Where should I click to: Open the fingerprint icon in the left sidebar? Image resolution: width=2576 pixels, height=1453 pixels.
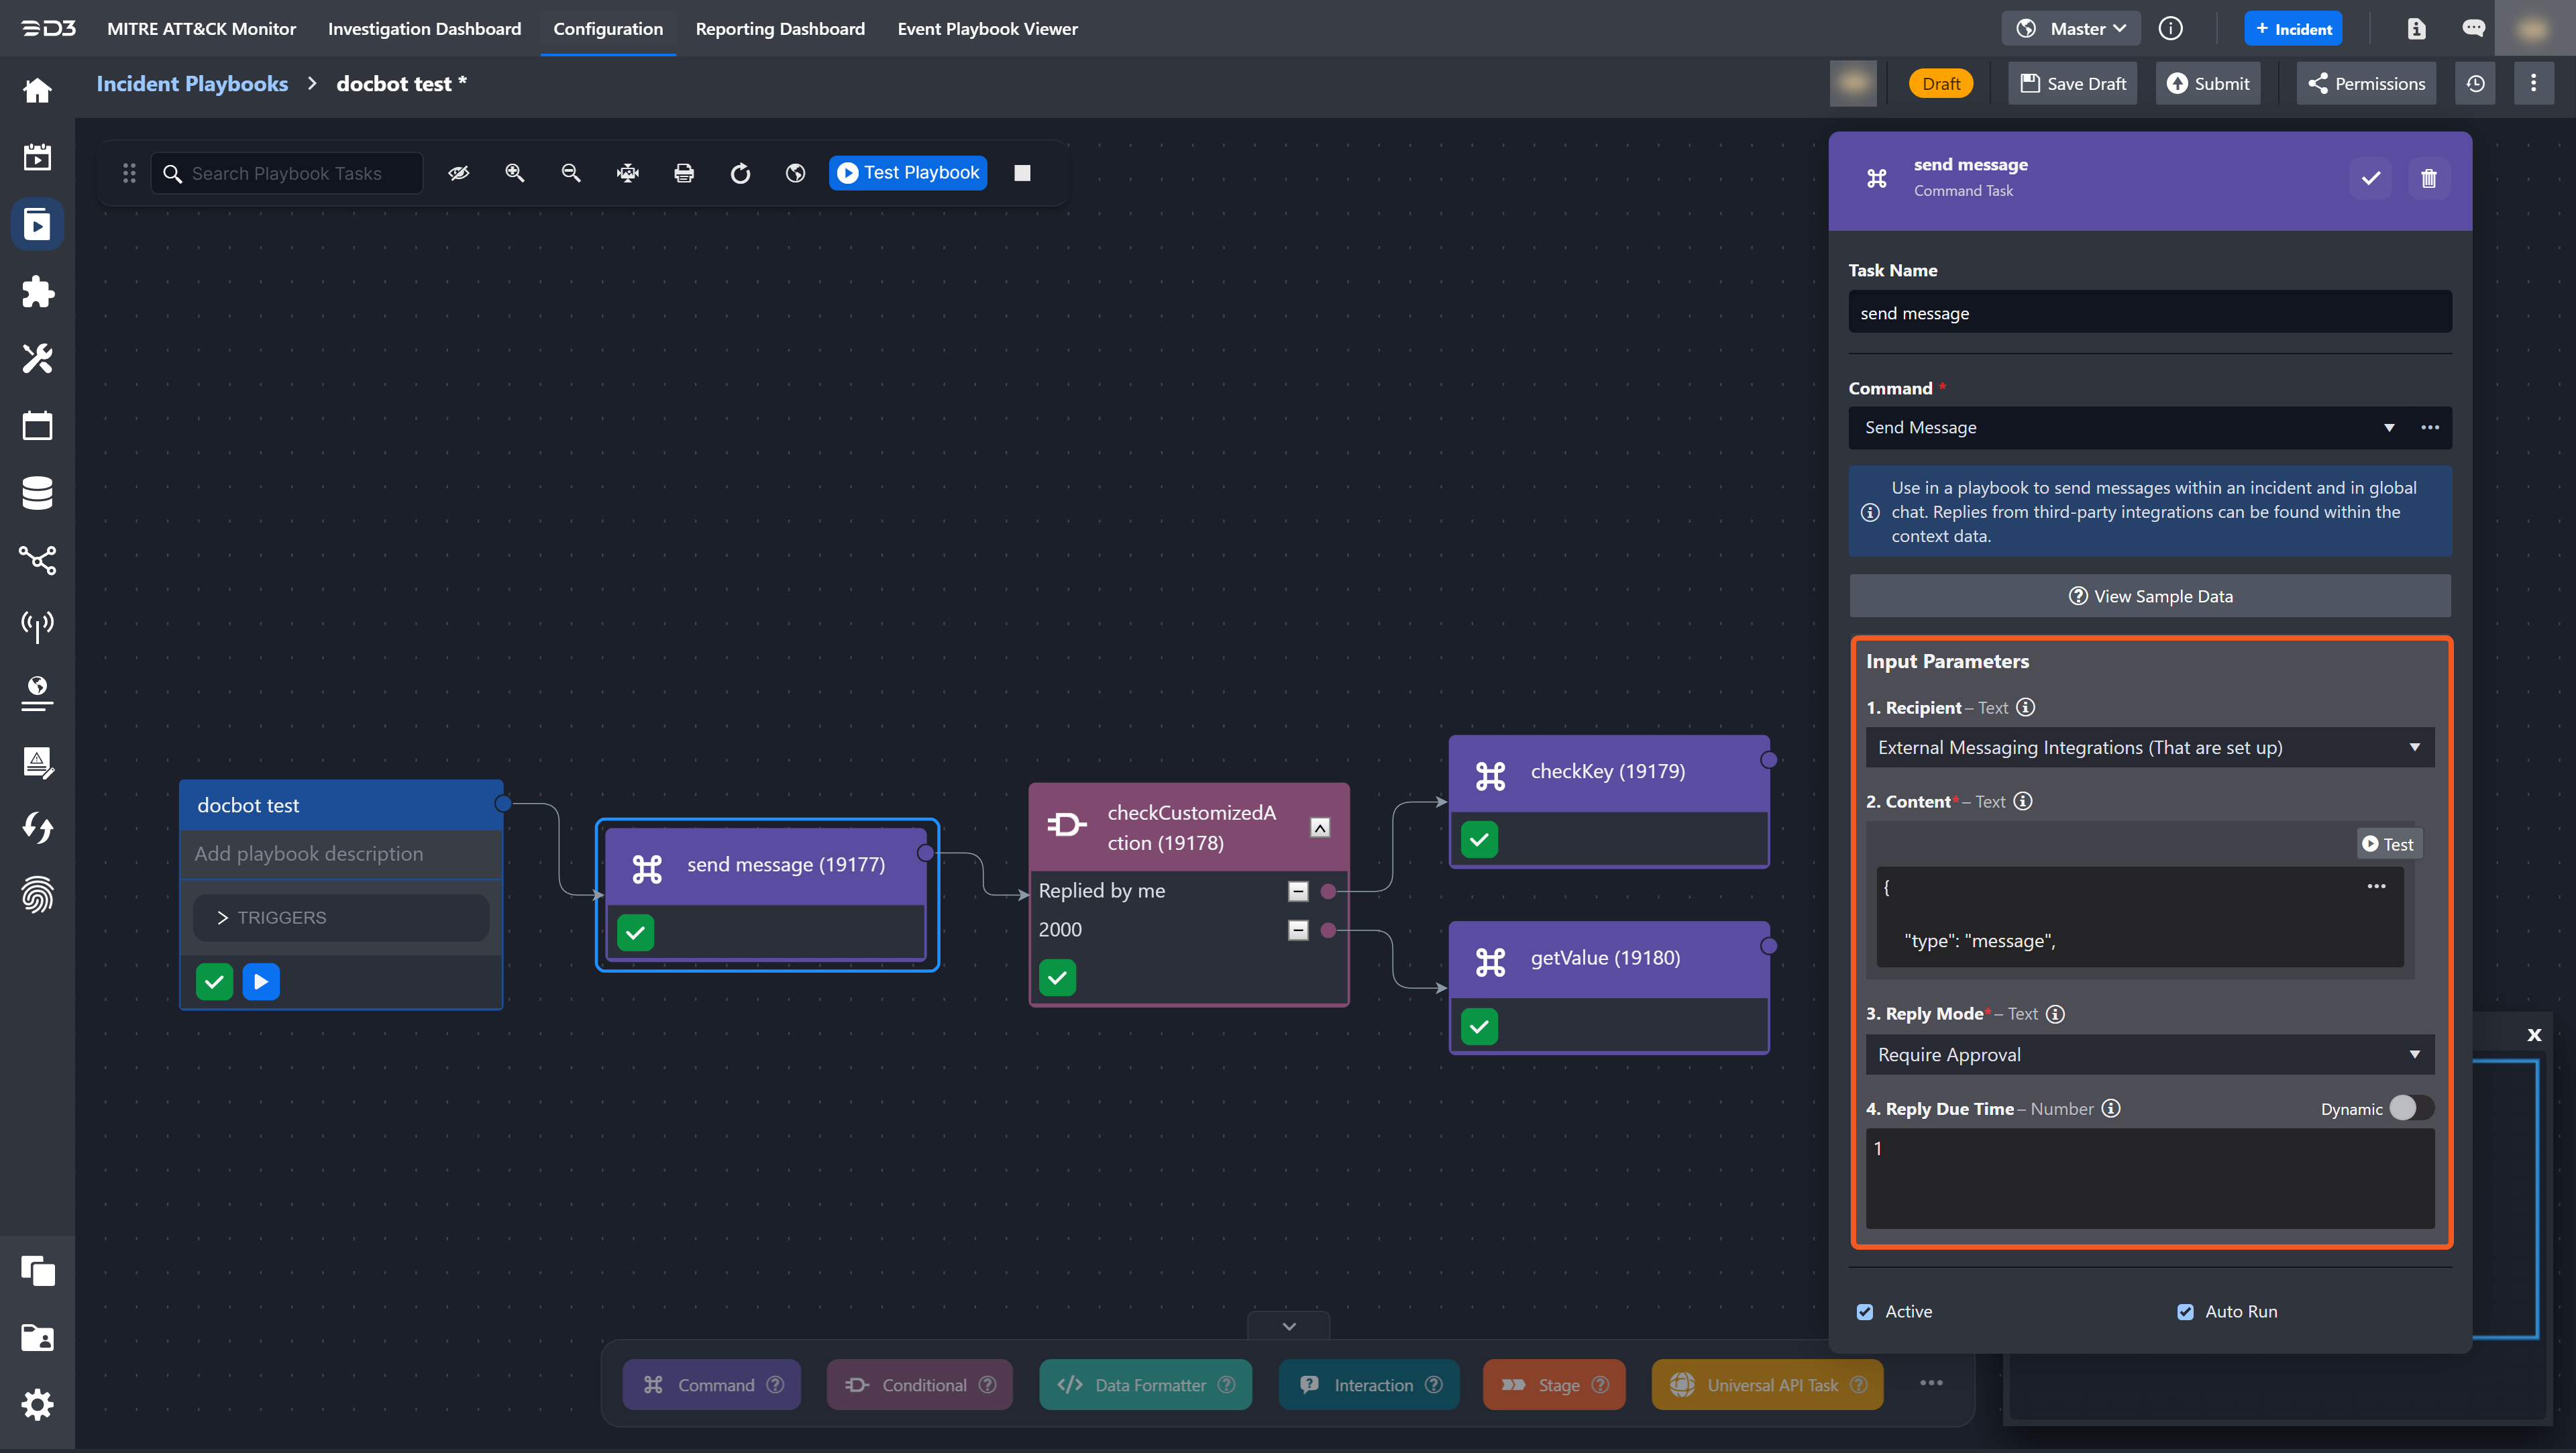pyautogui.click(x=37, y=894)
